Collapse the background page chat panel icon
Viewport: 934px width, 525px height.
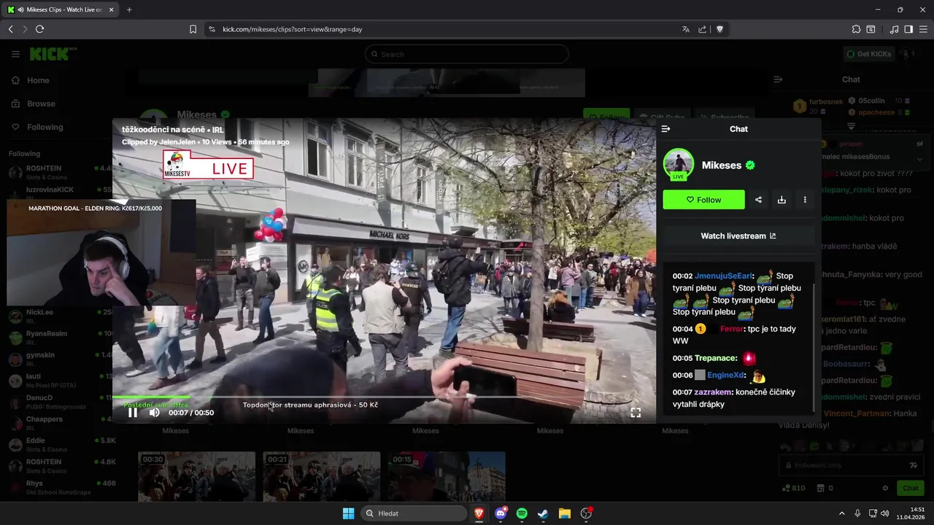(778, 79)
